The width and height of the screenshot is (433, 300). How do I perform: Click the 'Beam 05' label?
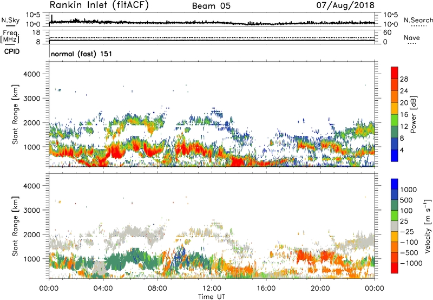point(211,6)
